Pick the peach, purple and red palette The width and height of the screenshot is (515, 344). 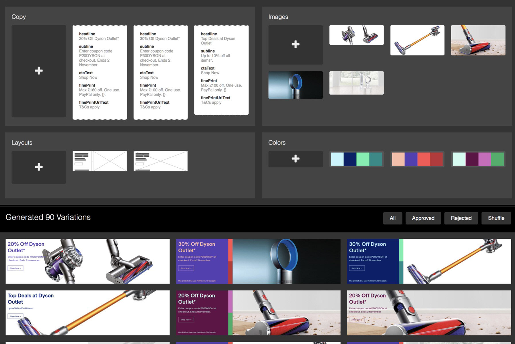417,159
